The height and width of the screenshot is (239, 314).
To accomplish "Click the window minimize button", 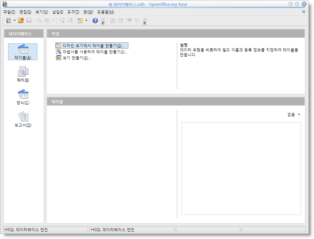I will (x=291, y=4).
